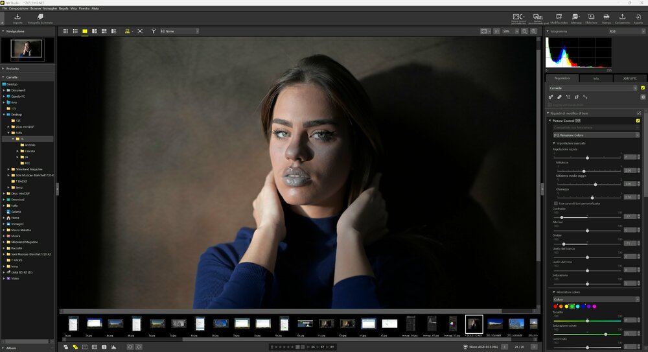Image resolution: width=648 pixels, height=352 pixels.
Task: Open the Picture Control utility icon
Action: point(518,18)
